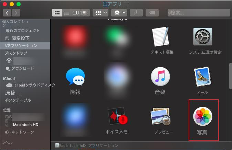This screenshot has height=150, width=232.
Task: Switch to column view
Action: click(x=76, y=13)
